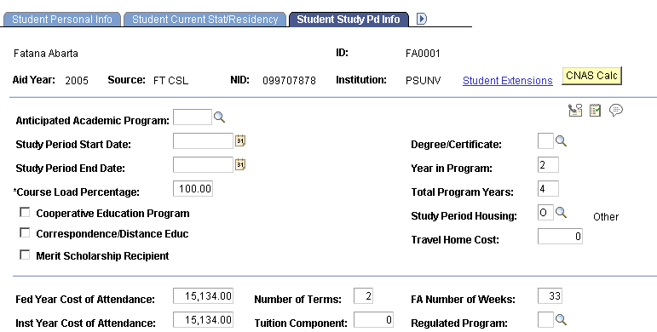Click the Degree/Certificate input box

click(x=545, y=141)
